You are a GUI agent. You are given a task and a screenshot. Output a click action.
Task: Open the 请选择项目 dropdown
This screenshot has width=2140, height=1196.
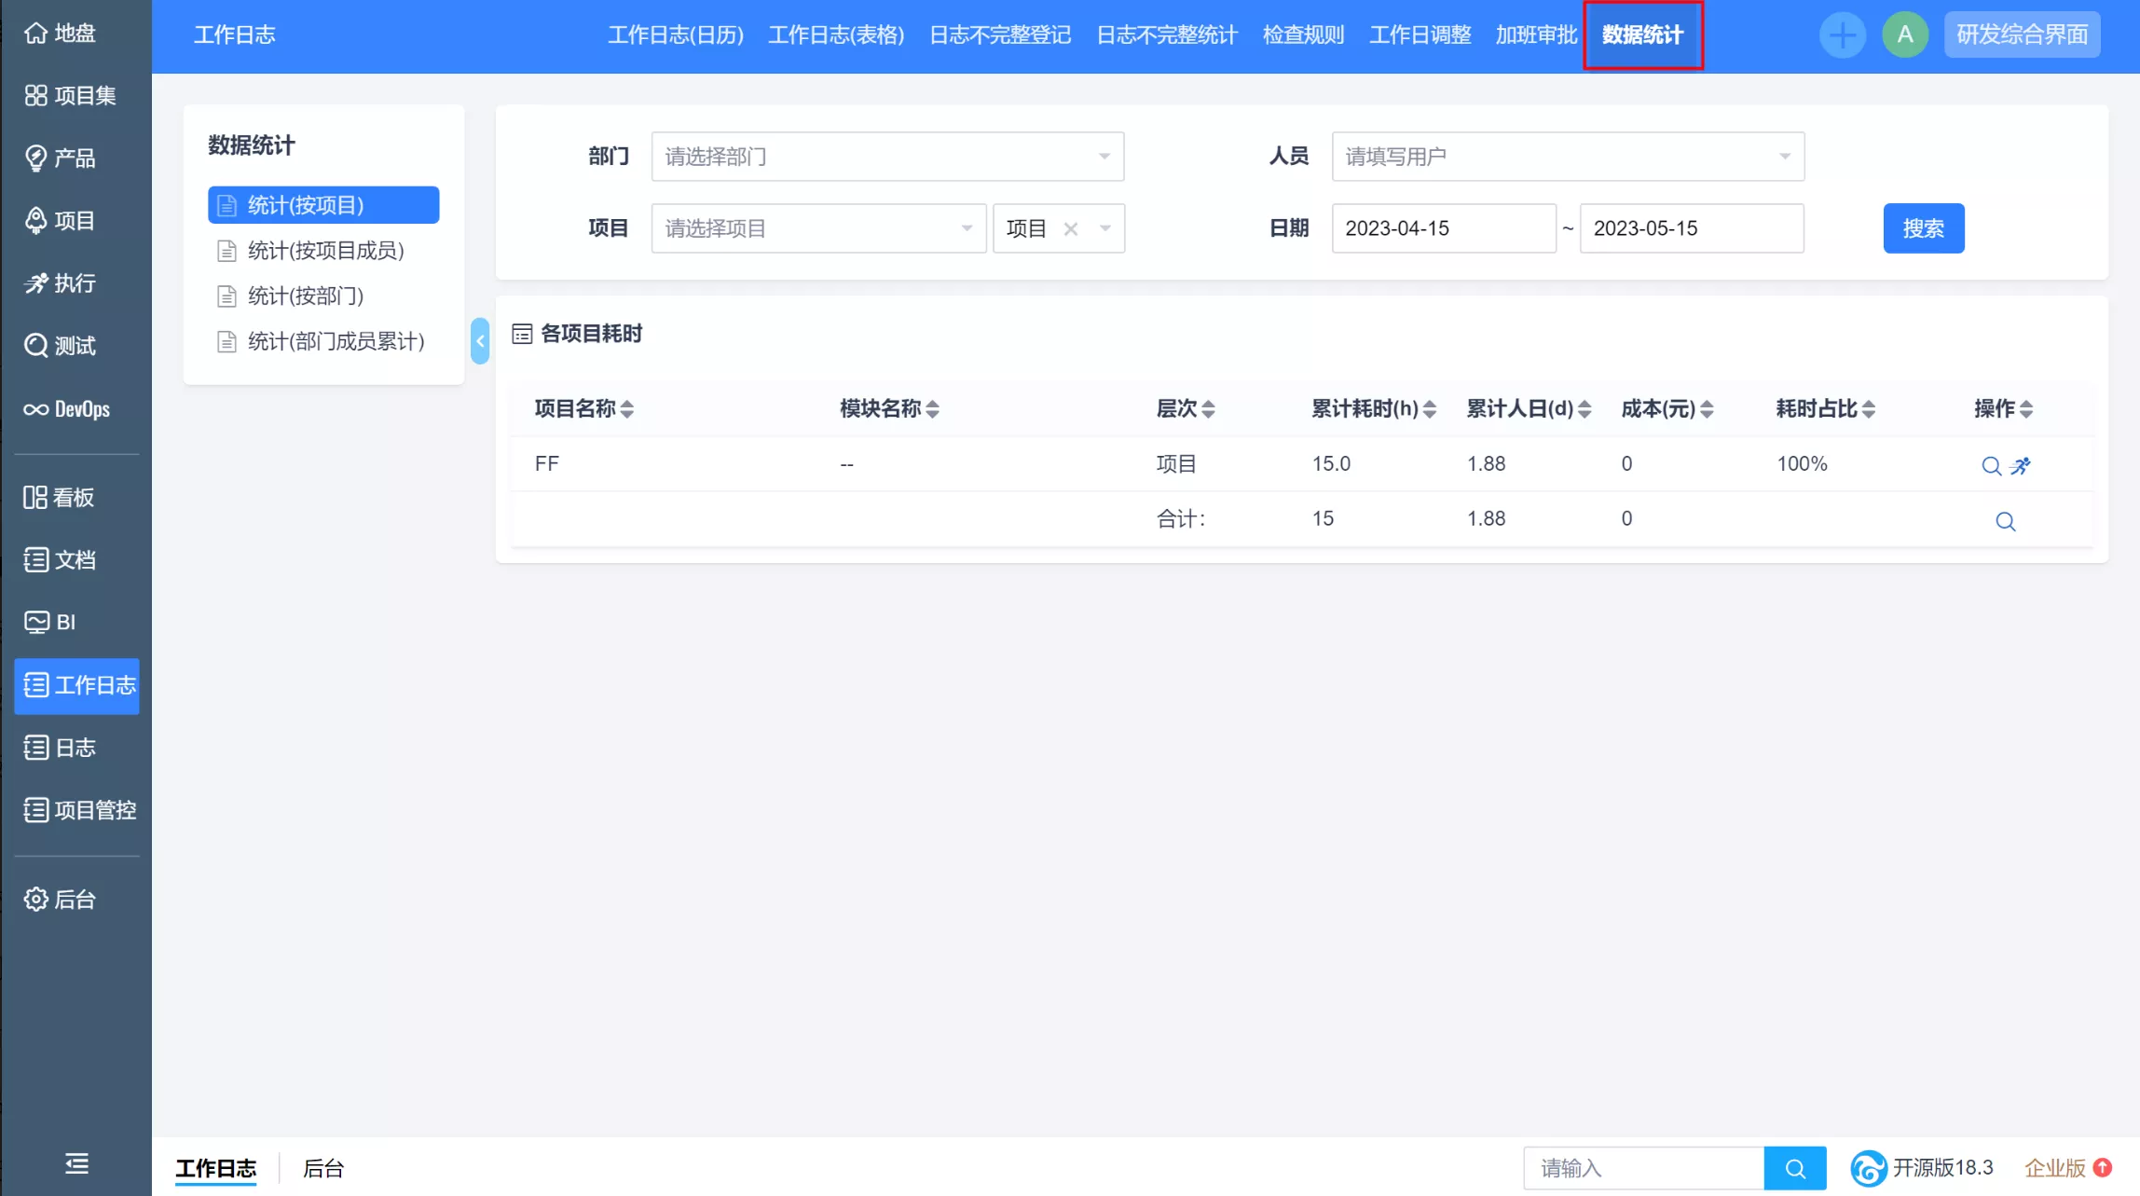(818, 228)
